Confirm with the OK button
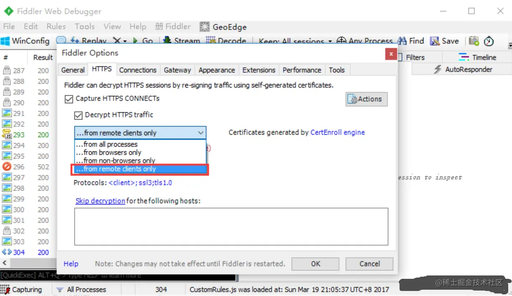The image size is (512, 296). [x=316, y=264]
